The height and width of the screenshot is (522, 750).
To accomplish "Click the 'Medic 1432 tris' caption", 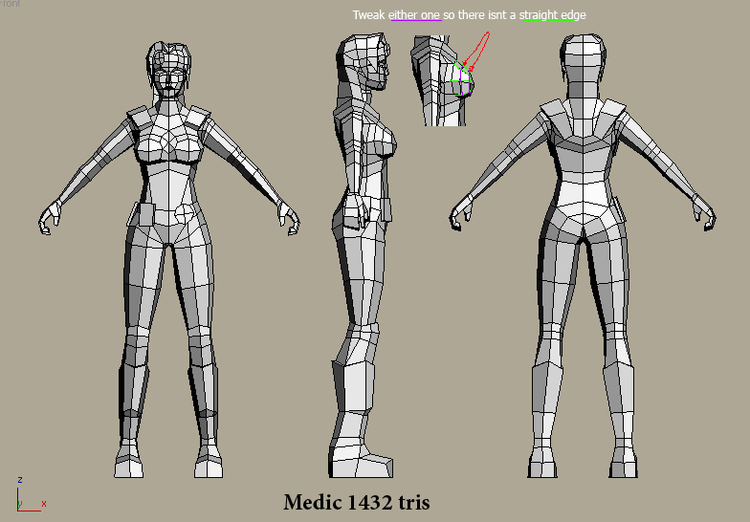I will pyautogui.click(x=356, y=502).
